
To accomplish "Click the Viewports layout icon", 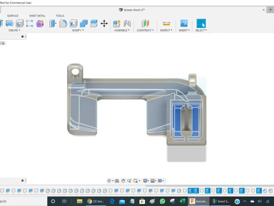I will pos(160,181).
